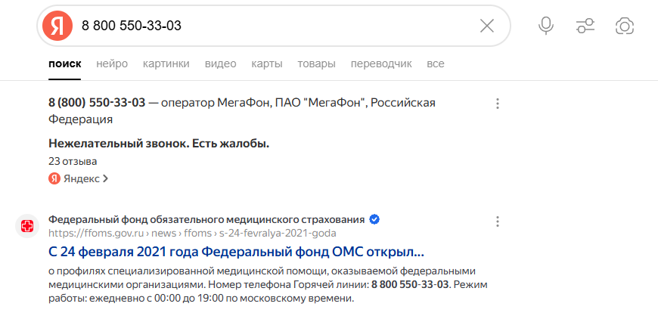Click the Федеральный фонд обязательного медицинского страхования site name
Image resolution: width=658 pixels, height=319 pixels.
pos(206,219)
